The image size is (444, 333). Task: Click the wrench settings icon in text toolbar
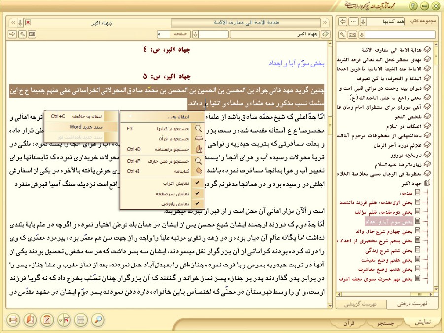point(22,34)
